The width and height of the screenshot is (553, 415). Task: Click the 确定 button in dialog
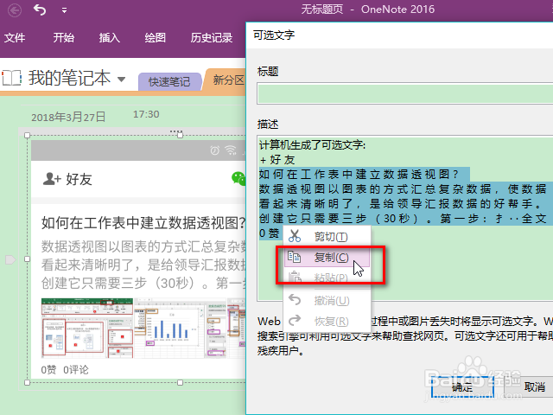coord(462,387)
